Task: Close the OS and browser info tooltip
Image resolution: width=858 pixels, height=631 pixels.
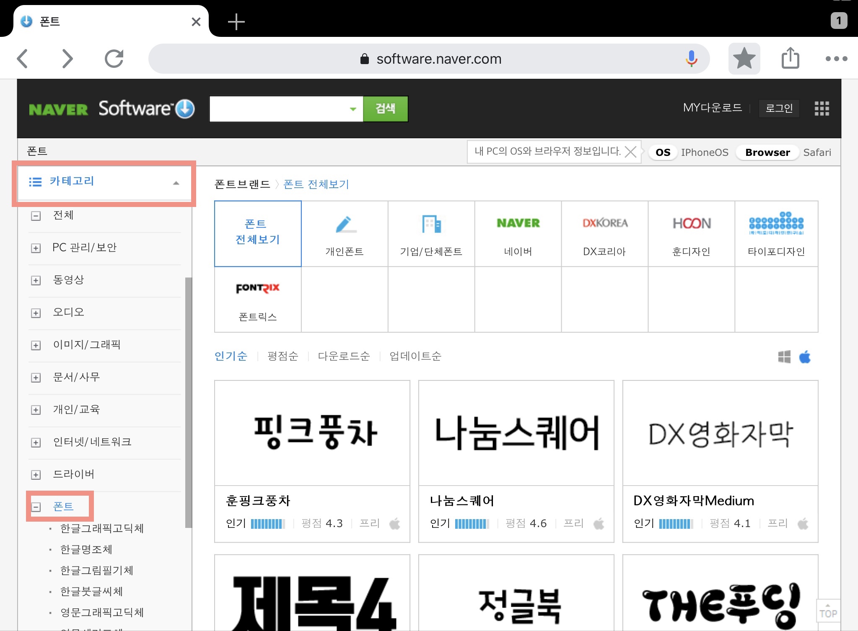Action: pyautogui.click(x=630, y=152)
